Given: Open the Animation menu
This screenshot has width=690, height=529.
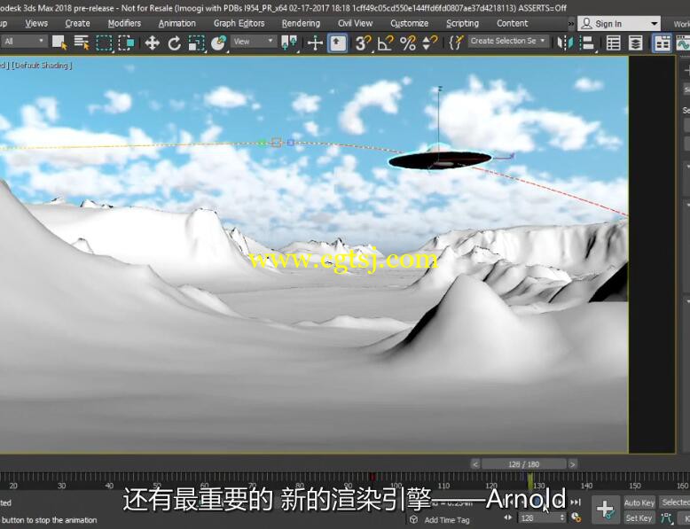Looking at the screenshot, I should coord(176,23).
